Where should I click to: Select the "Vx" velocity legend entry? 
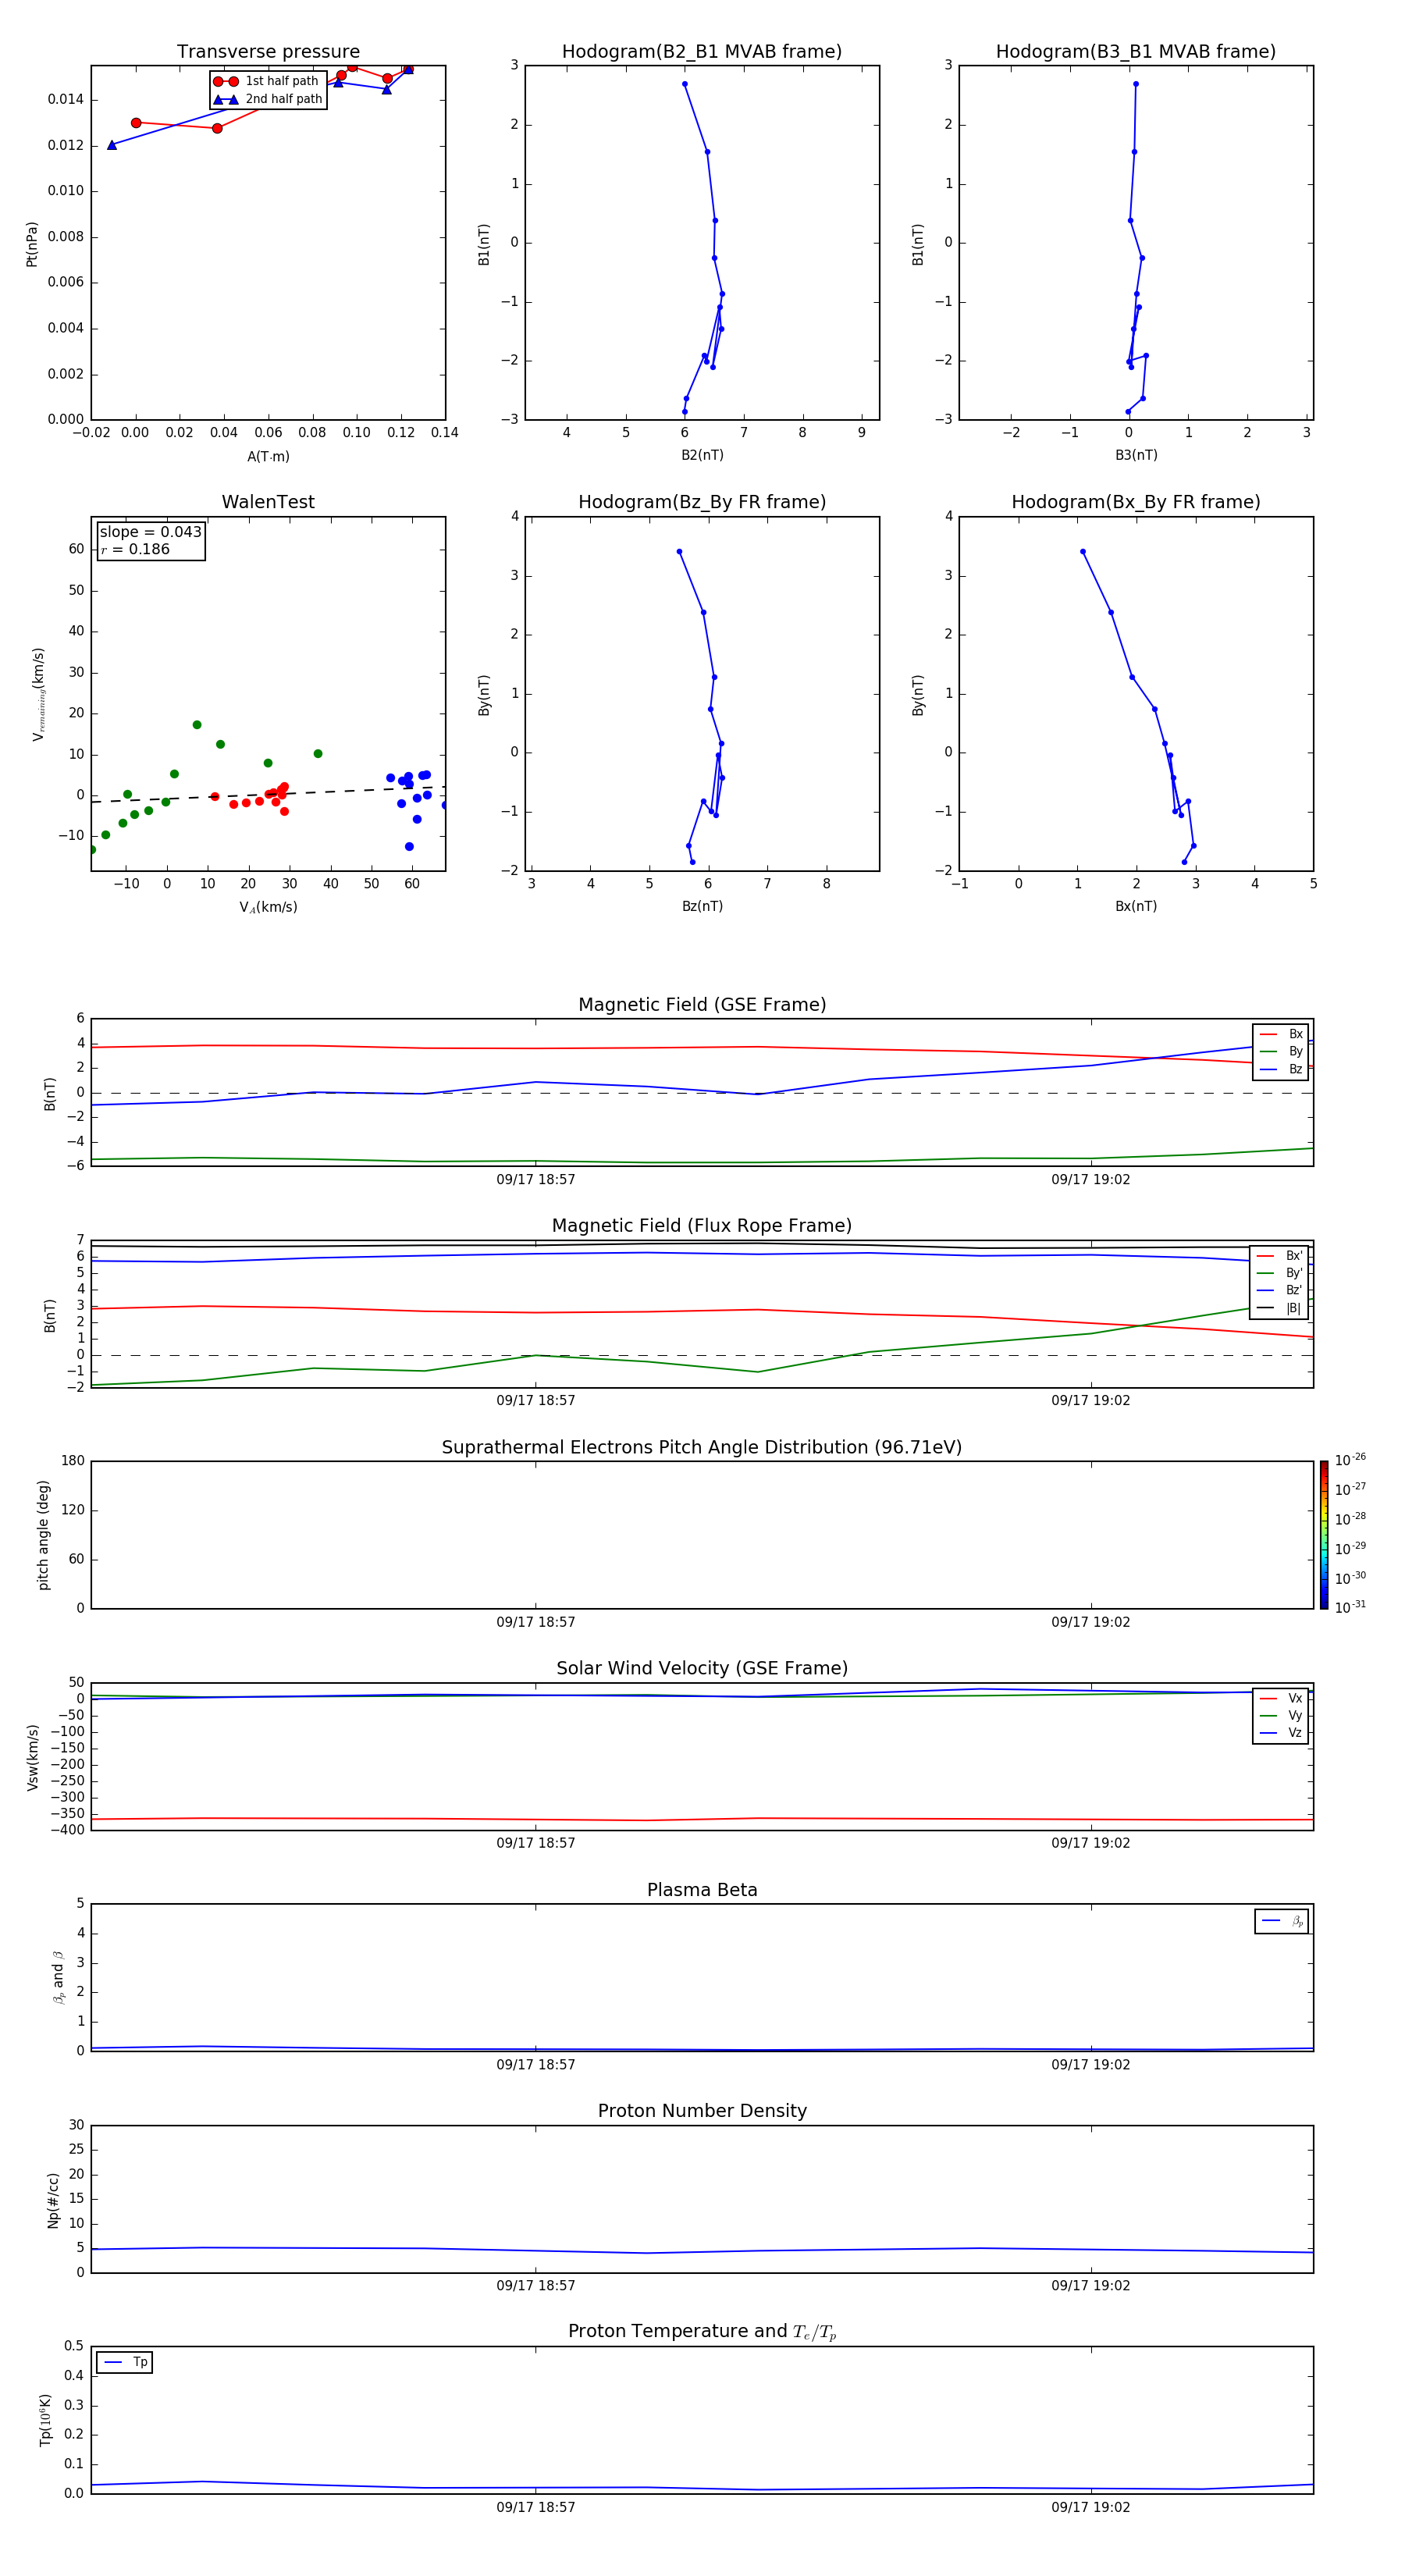point(1281,1698)
